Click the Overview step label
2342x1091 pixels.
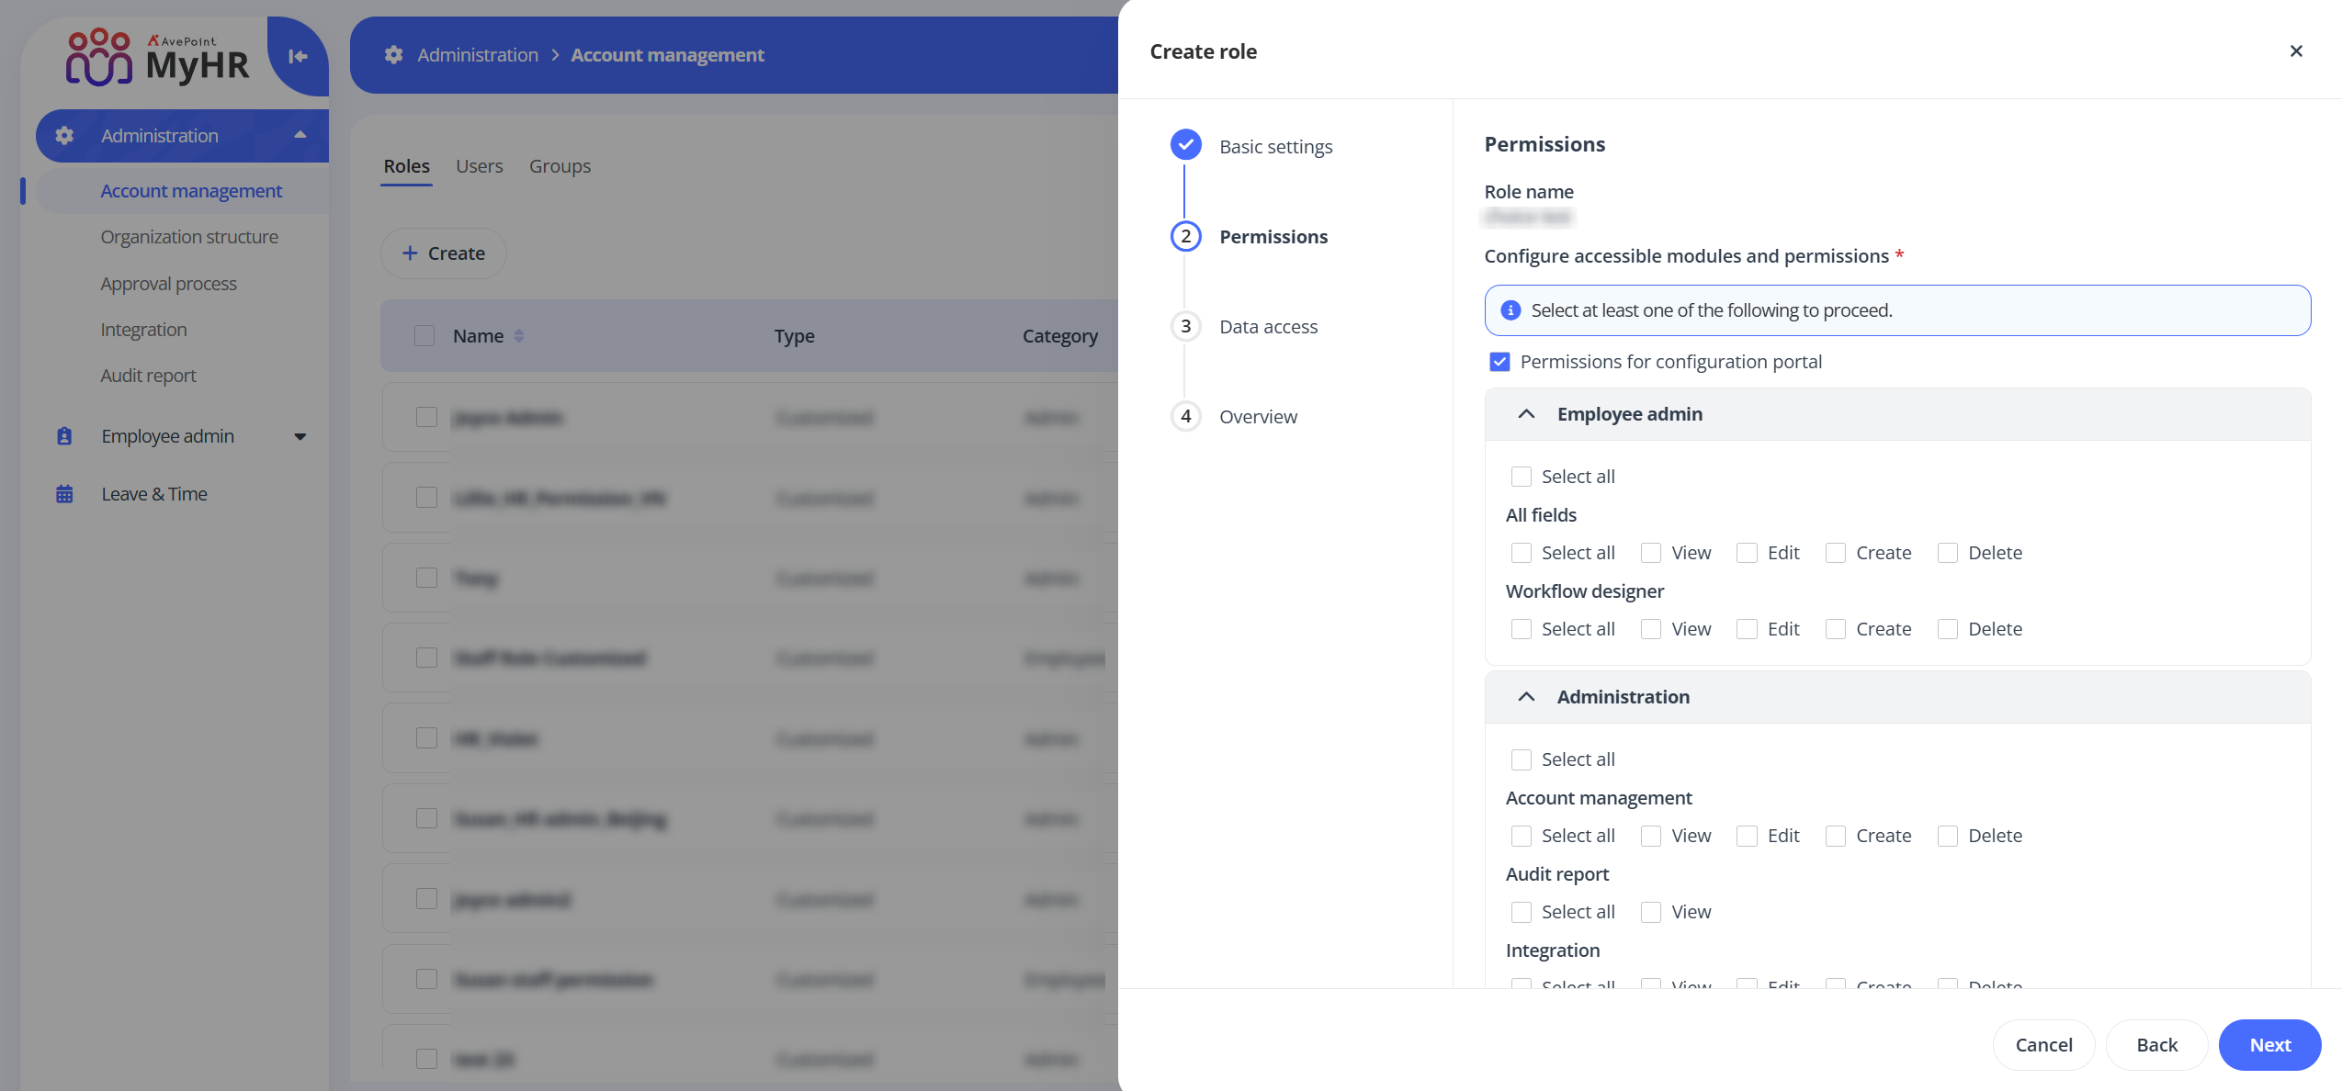pyautogui.click(x=1258, y=417)
